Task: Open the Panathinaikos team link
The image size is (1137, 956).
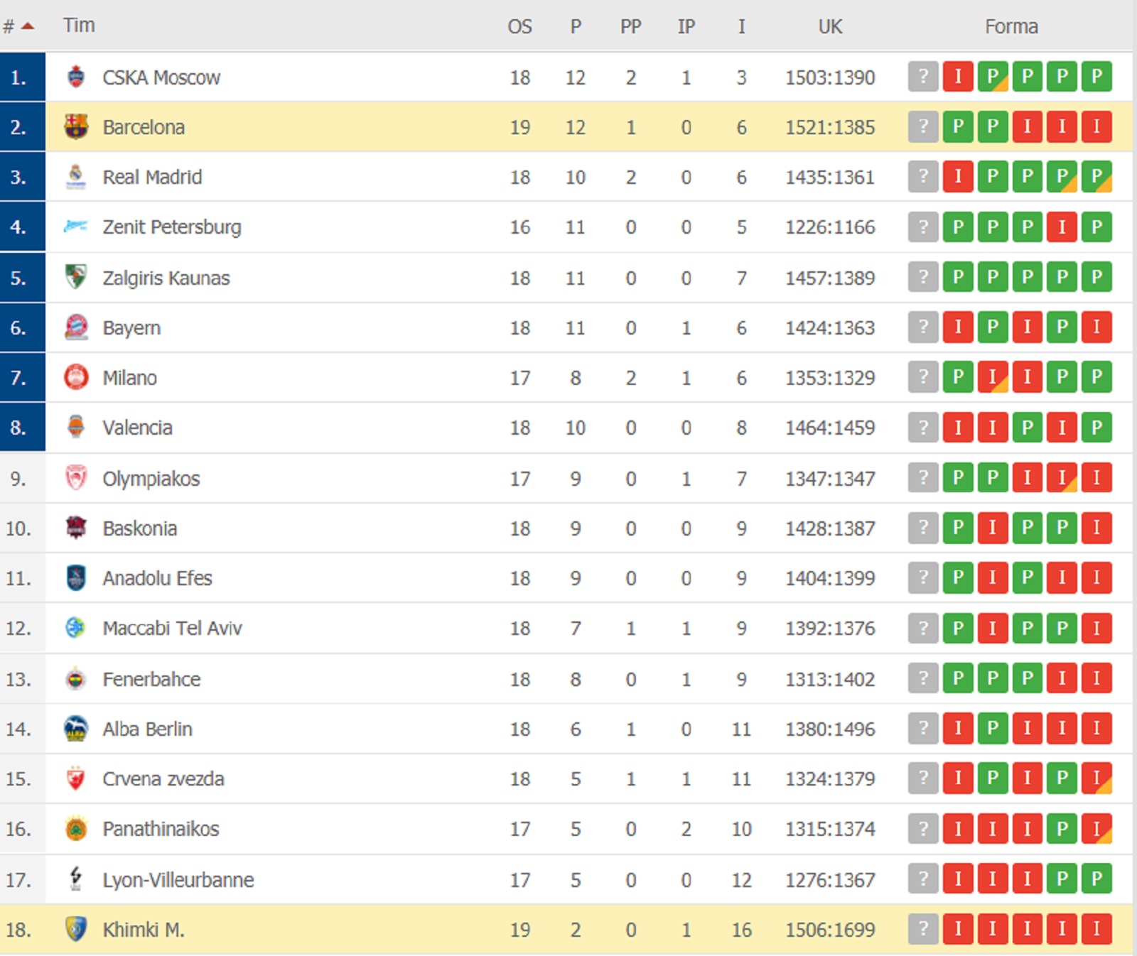Action: click(x=161, y=829)
